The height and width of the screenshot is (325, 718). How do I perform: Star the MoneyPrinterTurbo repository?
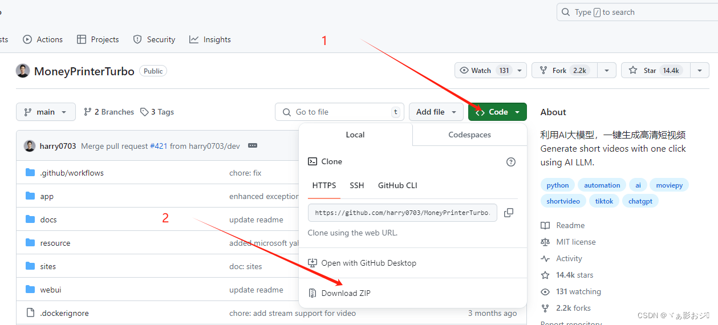coord(655,70)
